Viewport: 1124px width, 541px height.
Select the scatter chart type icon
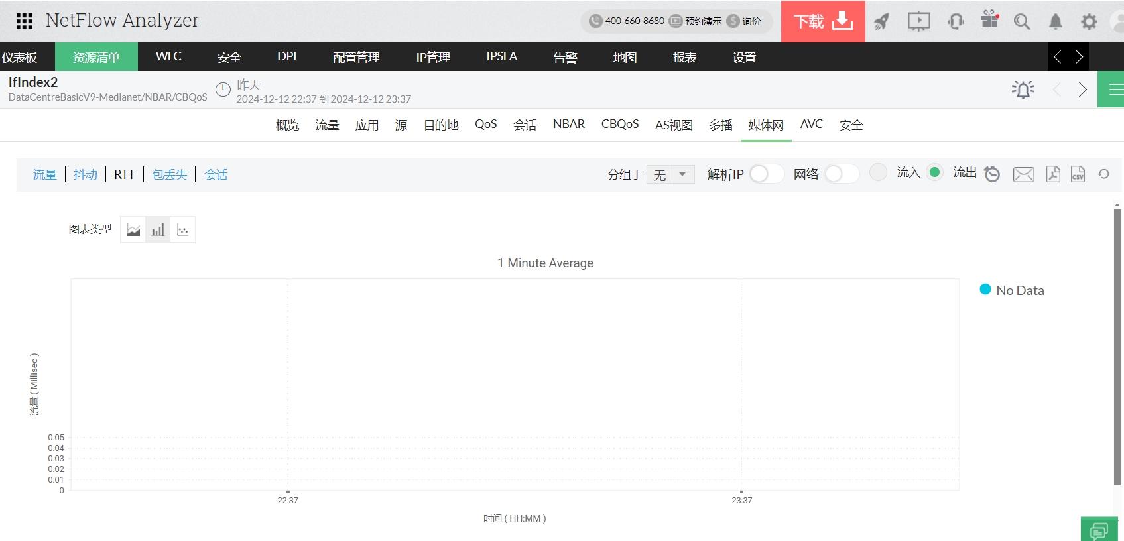point(183,230)
